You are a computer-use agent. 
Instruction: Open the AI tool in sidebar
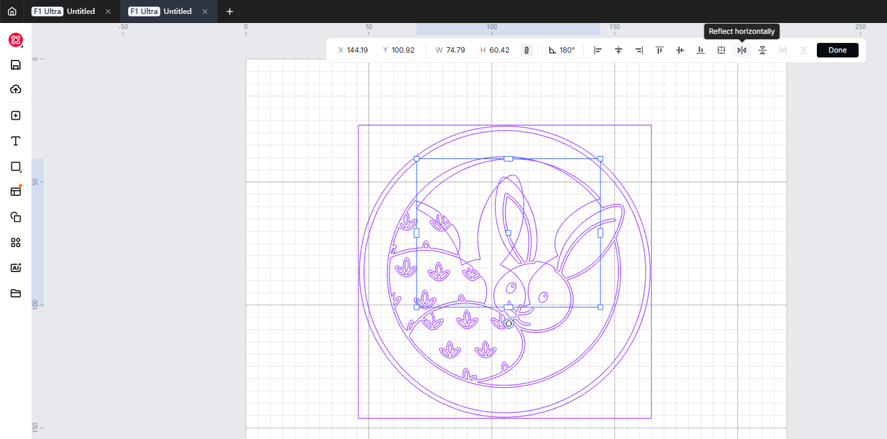[16, 268]
